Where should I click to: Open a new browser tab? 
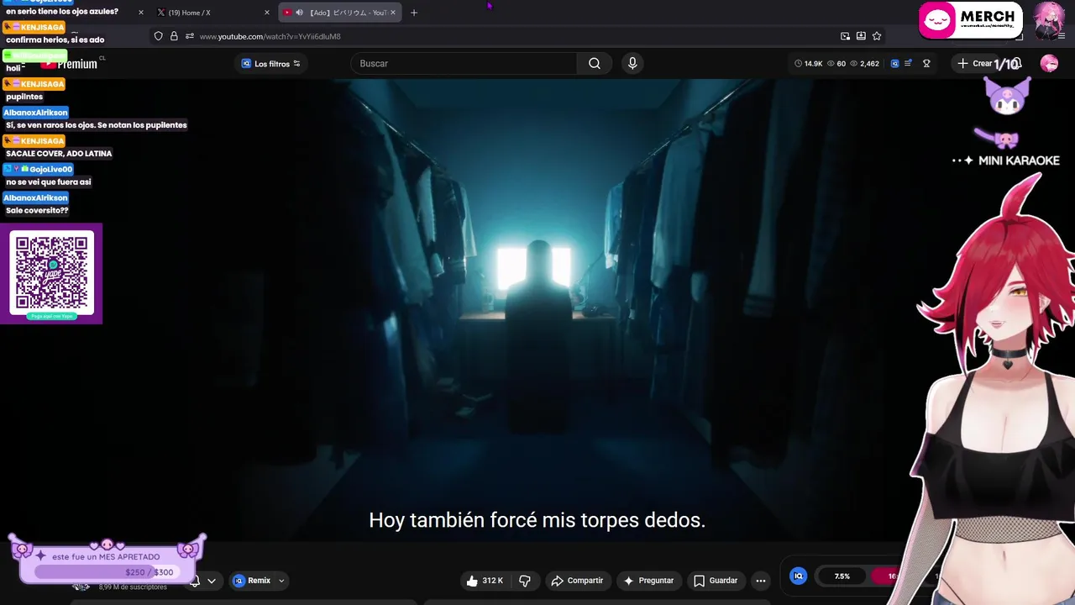(x=414, y=13)
